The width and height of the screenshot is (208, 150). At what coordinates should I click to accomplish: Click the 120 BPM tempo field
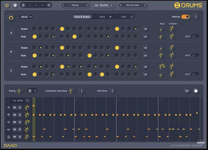pos(18,101)
